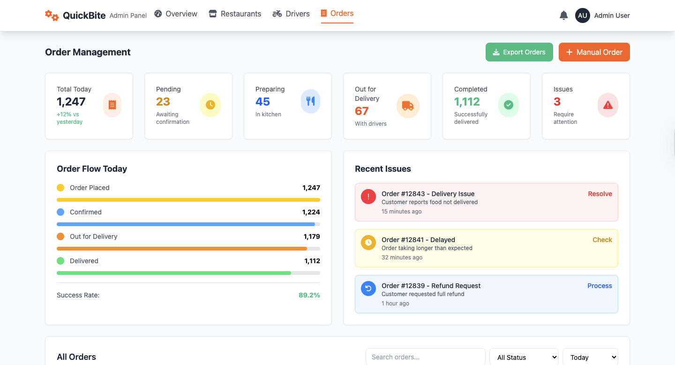
Task: Click the Pending clock icon
Action: pos(210,105)
